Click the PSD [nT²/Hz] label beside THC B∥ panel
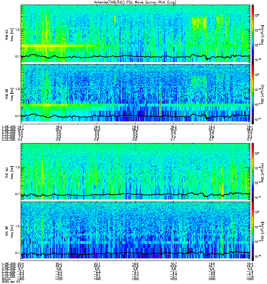Screen dimensions: 267x284 tap(262, 231)
